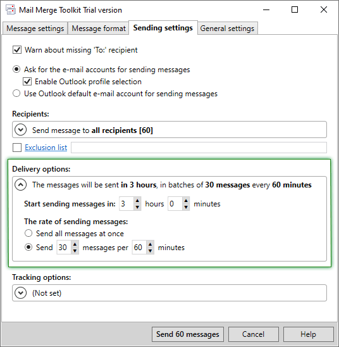Select Send all messages at once
The image size is (339, 347).
[28, 233]
